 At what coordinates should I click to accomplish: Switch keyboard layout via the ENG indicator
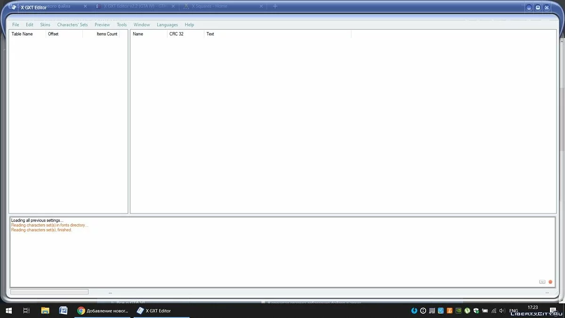pyautogui.click(x=514, y=310)
